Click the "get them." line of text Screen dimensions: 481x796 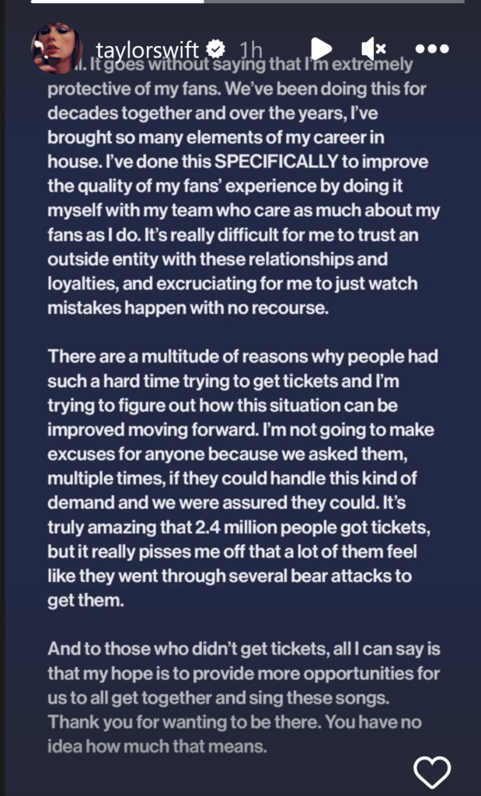pos(85,601)
